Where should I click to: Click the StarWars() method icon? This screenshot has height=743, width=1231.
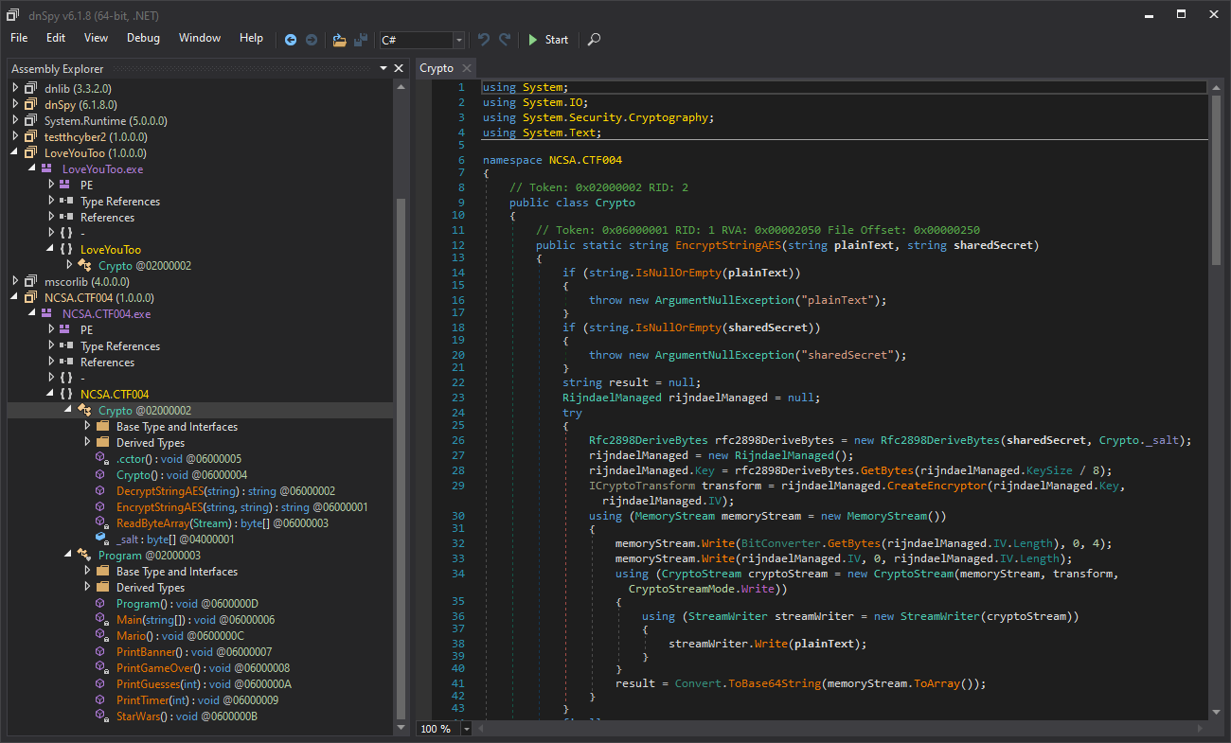click(103, 716)
